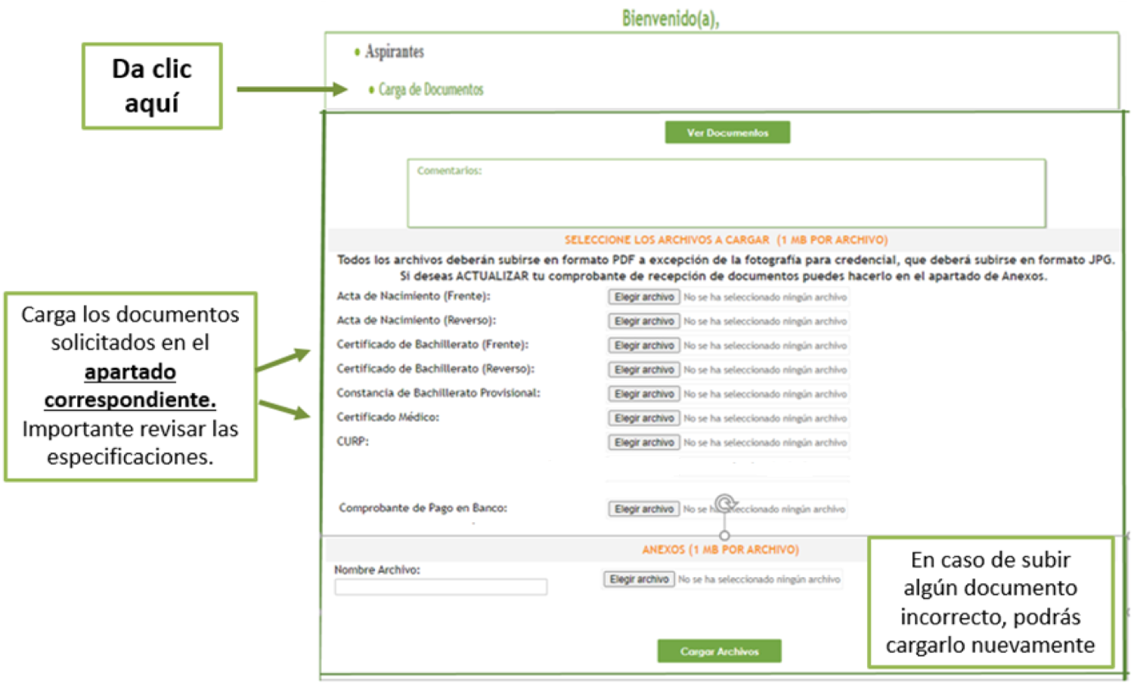
Task: Select the 'Carga los documentos solicitados' callout
Action: tap(130, 386)
